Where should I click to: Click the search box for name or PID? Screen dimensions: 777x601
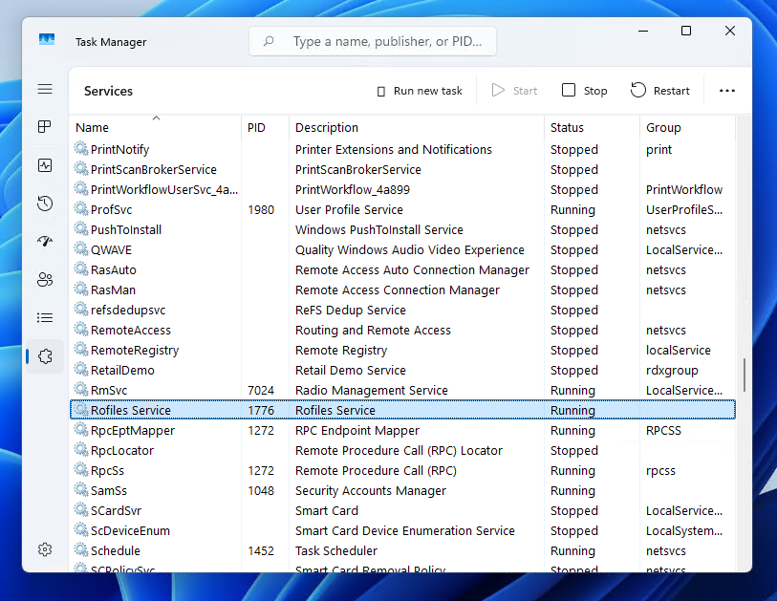[x=373, y=41]
